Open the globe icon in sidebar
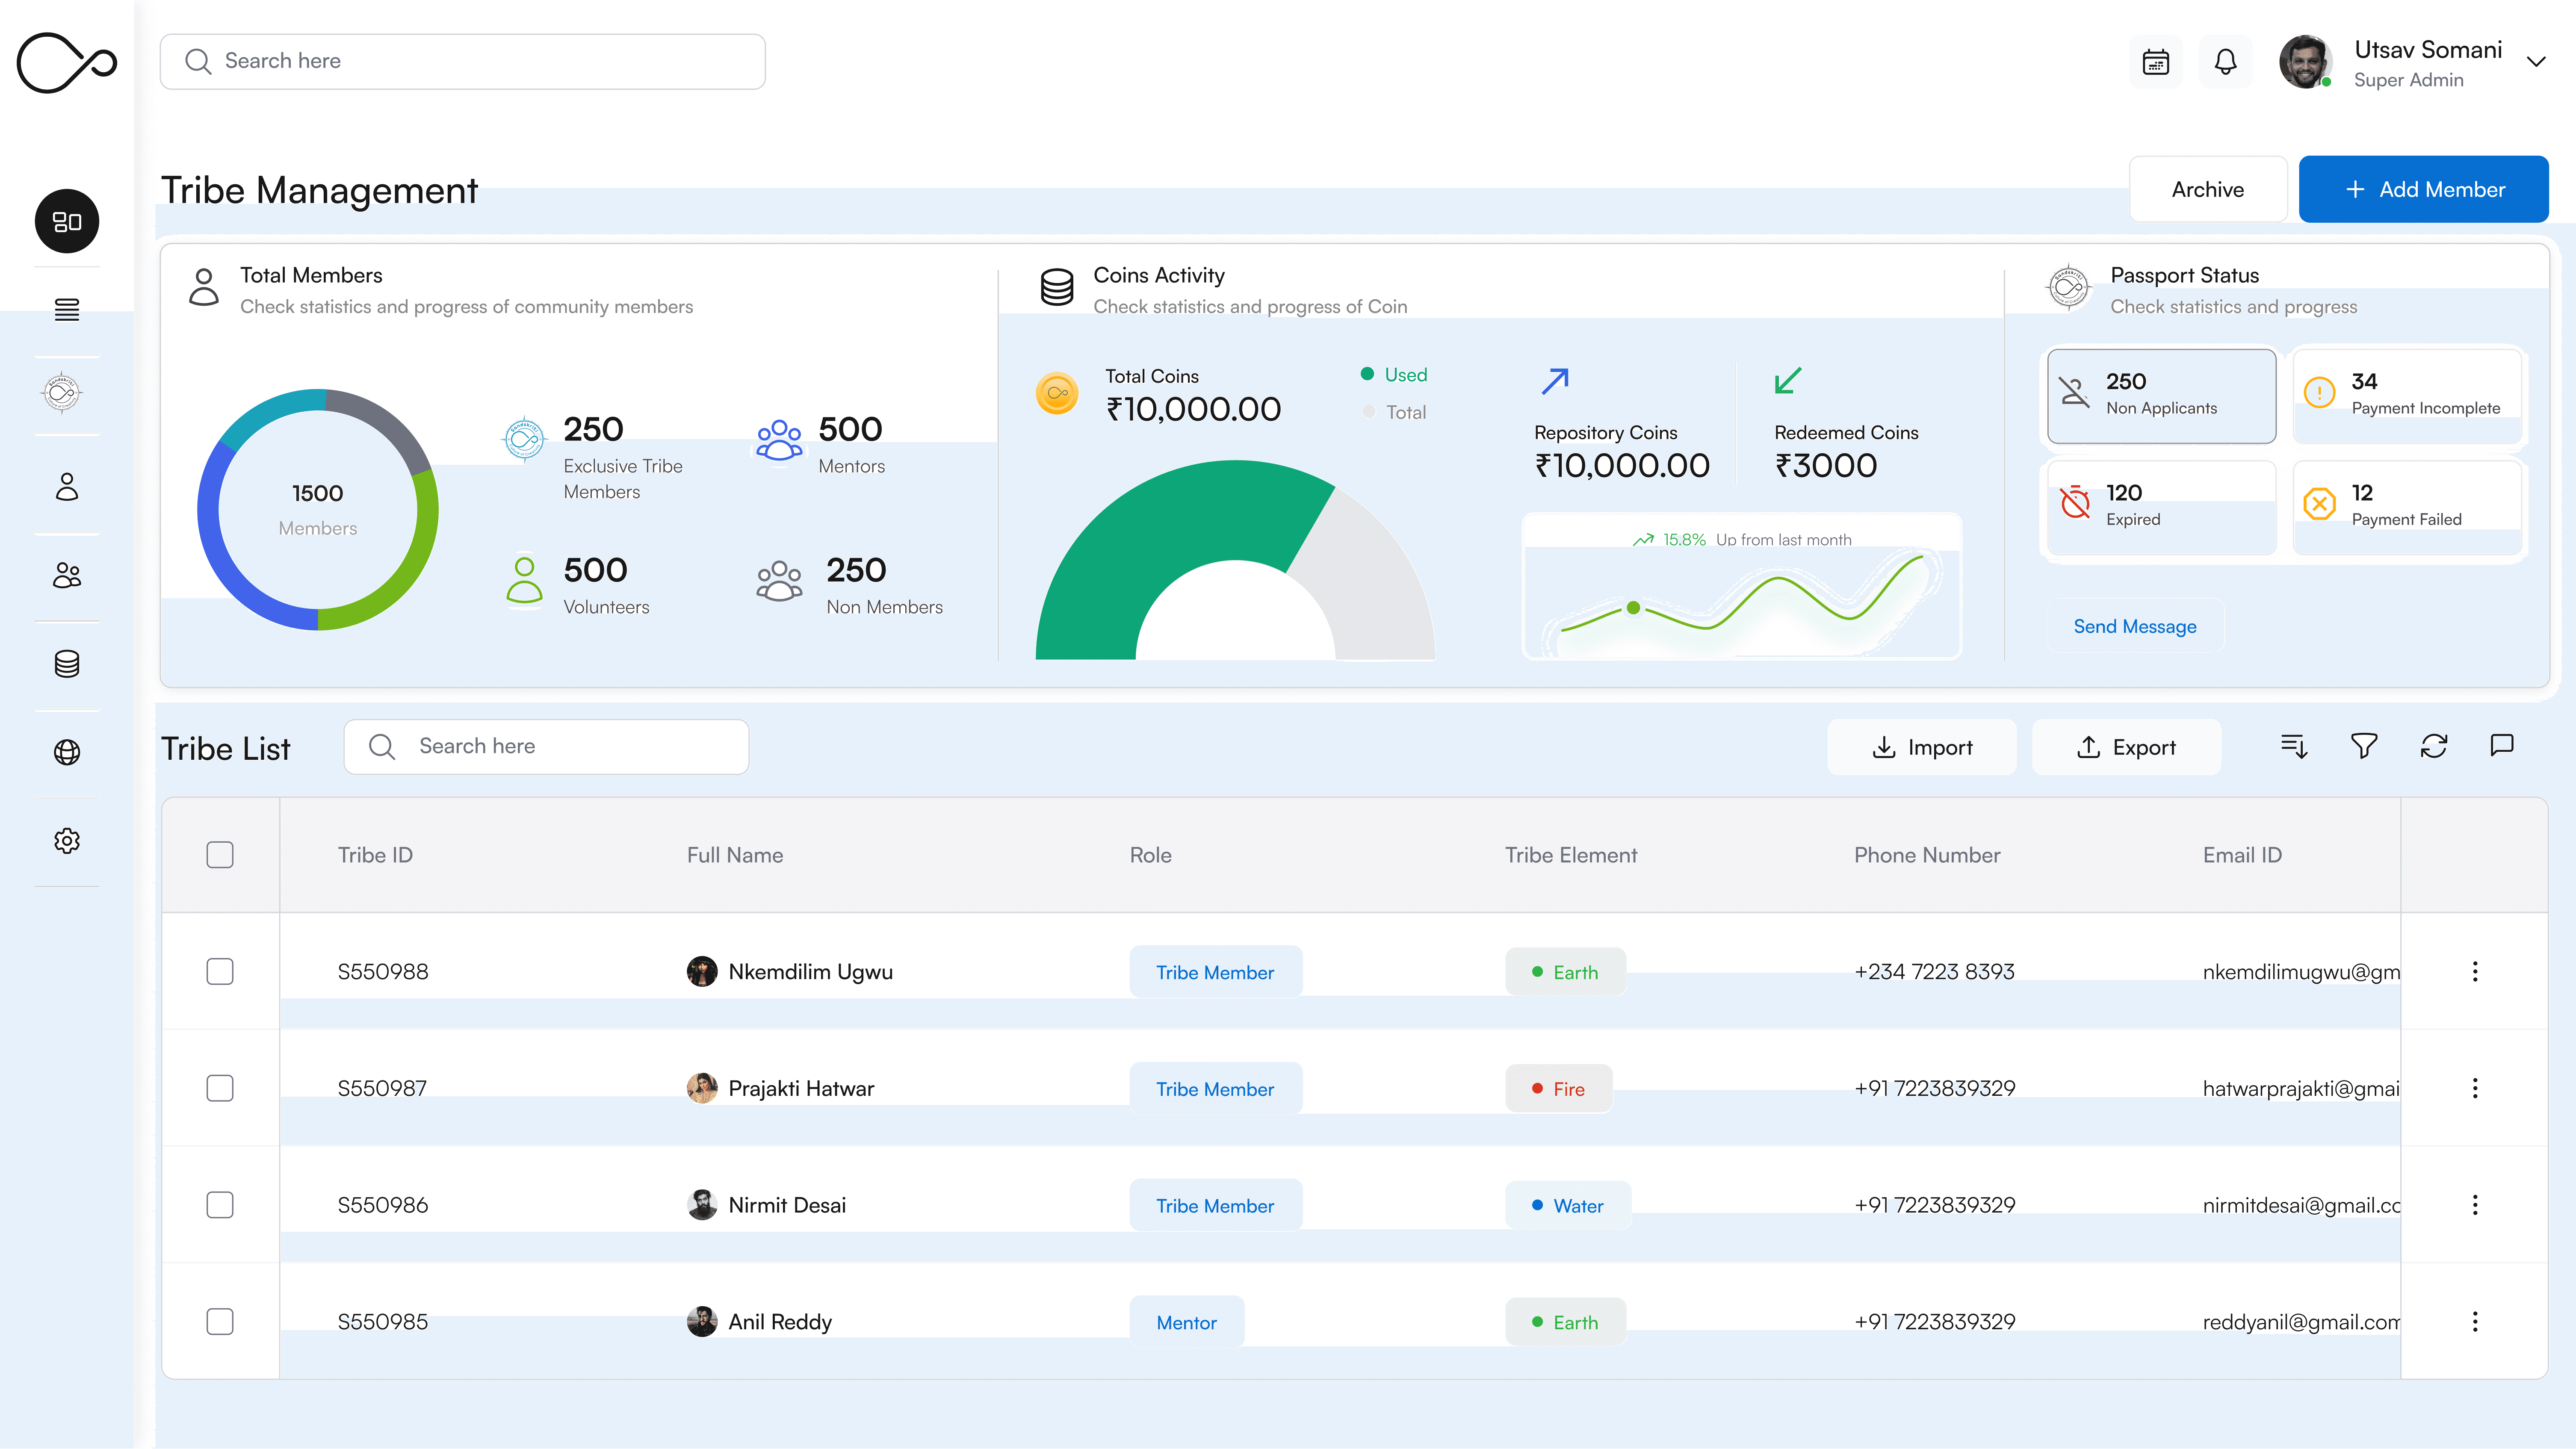This screenshot has height=1449, width=2576. point(67,752)
